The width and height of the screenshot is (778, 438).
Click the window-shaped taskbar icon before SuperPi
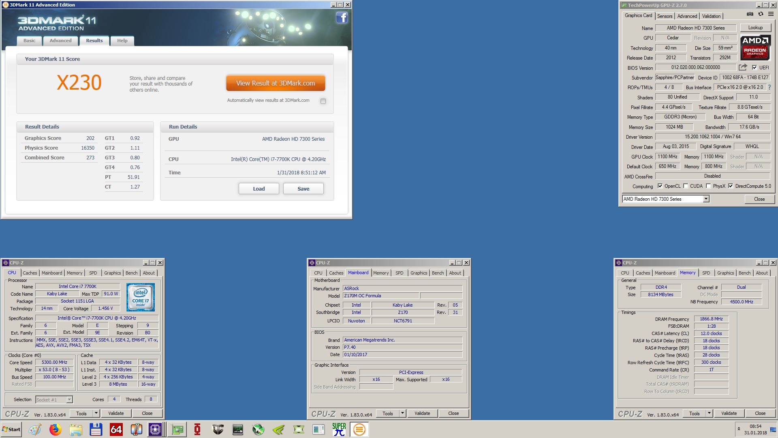click(x=319, y=429)
